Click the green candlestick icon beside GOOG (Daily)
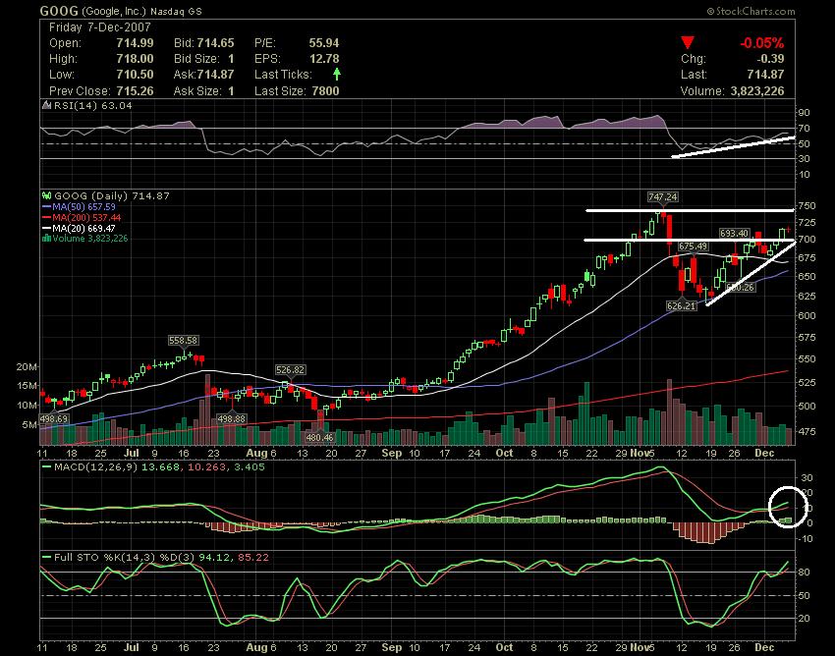 (47, 196)
